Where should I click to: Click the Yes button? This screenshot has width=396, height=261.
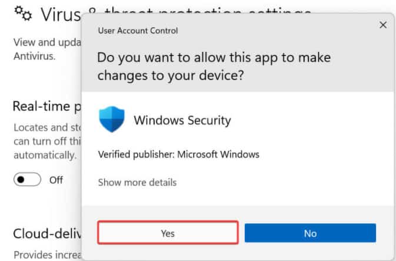(168, 233)
